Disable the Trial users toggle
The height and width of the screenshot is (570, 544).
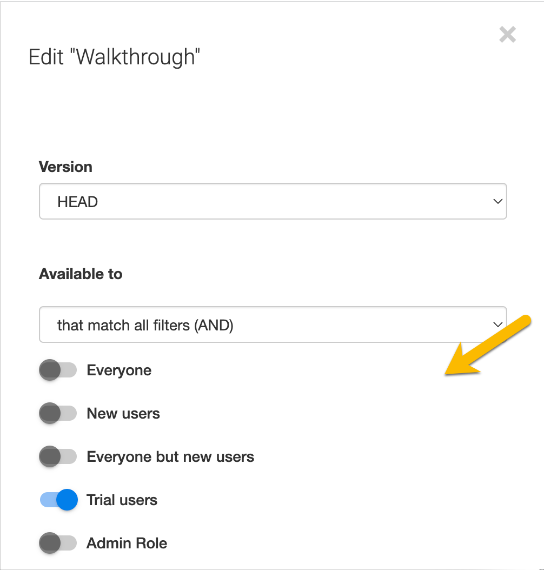click(59, 500)
